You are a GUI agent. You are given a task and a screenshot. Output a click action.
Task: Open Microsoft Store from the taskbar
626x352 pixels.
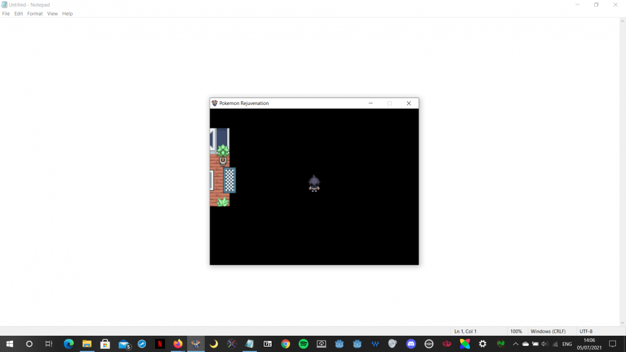click(x=105, y=344)
